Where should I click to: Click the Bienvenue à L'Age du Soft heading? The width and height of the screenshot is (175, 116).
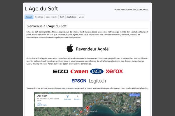(46, 26)
